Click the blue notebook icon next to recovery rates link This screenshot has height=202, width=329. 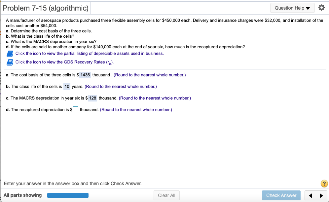(10, 62)
